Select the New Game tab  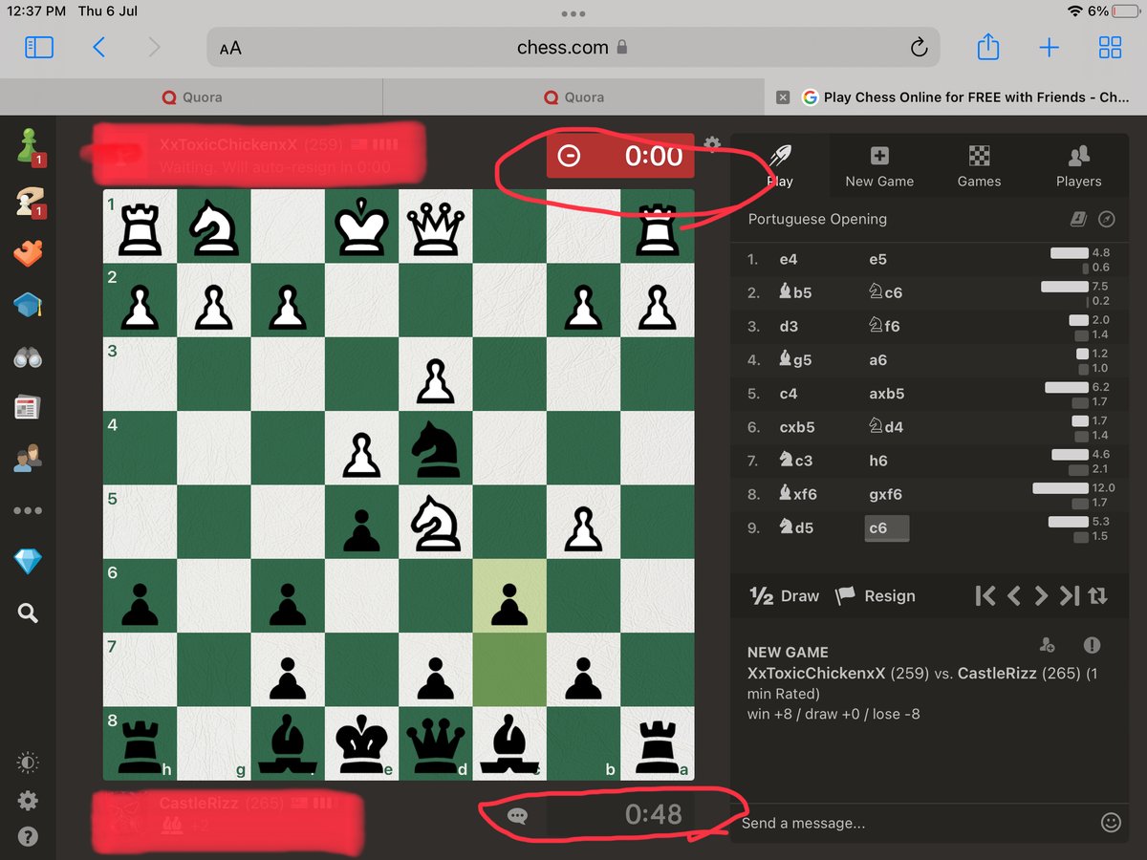click(x=879, y=166)
